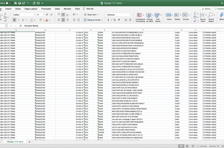
Task: Click the AutoSum sigma icon
Action: [195, 14]
